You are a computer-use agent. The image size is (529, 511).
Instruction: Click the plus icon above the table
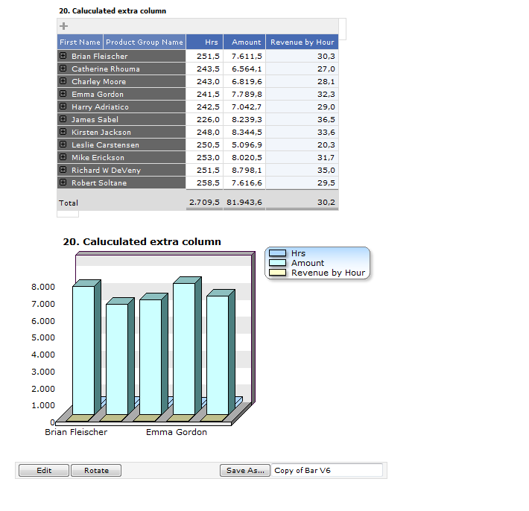pyautogui.click(x=64, y=26)
